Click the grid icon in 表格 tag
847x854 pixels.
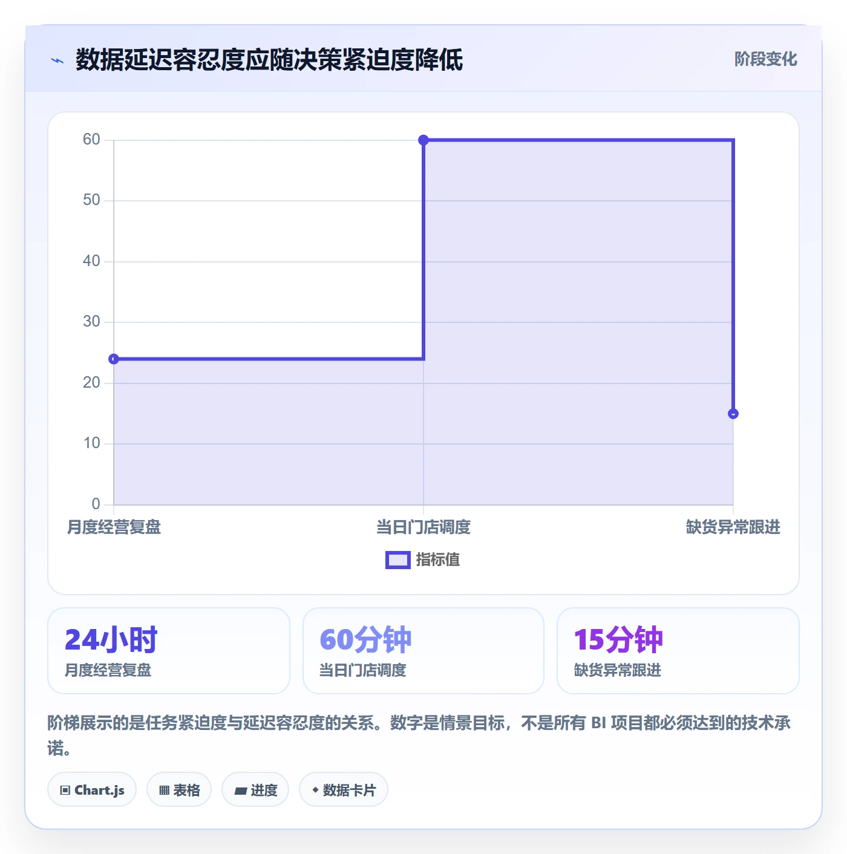point(164,790)
